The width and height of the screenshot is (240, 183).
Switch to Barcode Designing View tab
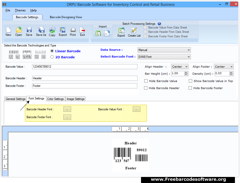[66, 17]
